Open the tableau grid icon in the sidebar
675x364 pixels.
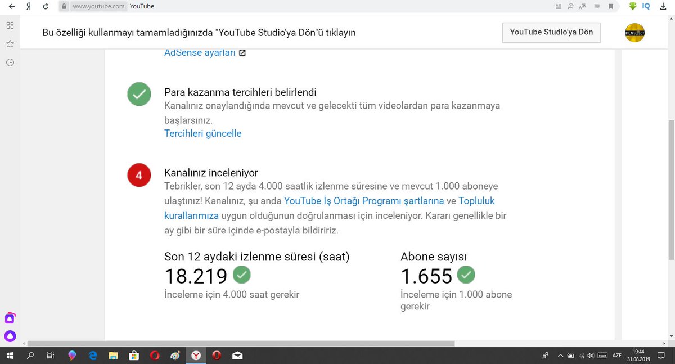10,25
